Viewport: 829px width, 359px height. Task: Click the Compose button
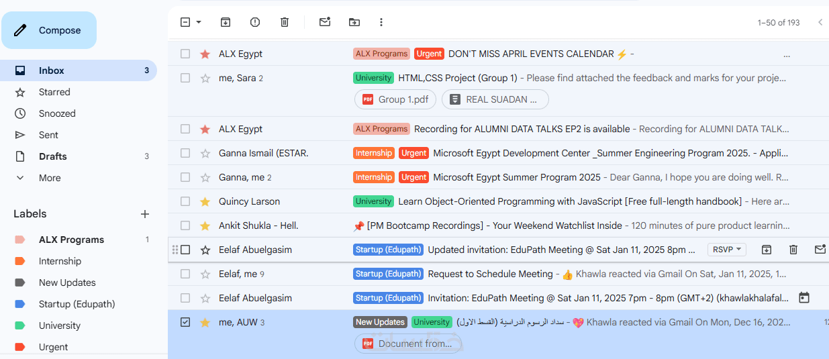(x=49, y=30)
